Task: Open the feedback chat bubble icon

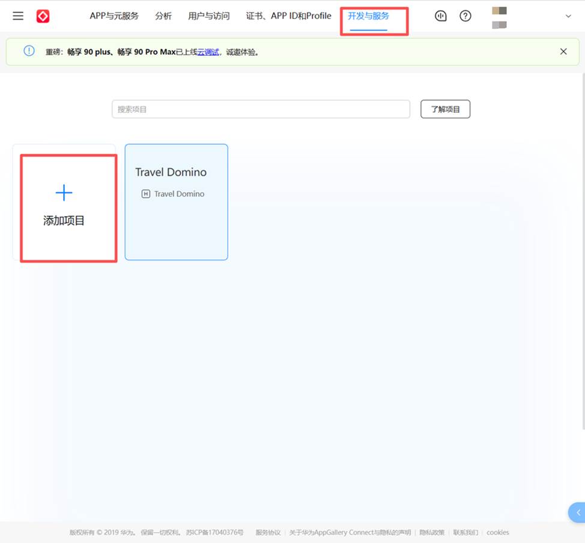Action: coord(441,16)
